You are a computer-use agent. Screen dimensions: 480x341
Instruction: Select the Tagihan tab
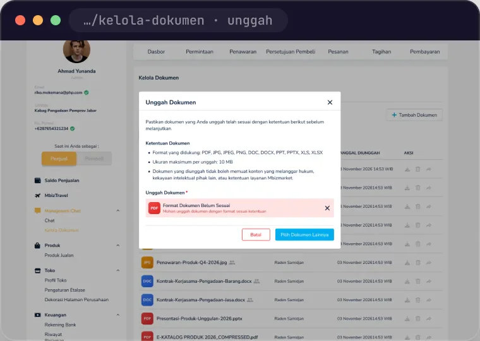381,52
